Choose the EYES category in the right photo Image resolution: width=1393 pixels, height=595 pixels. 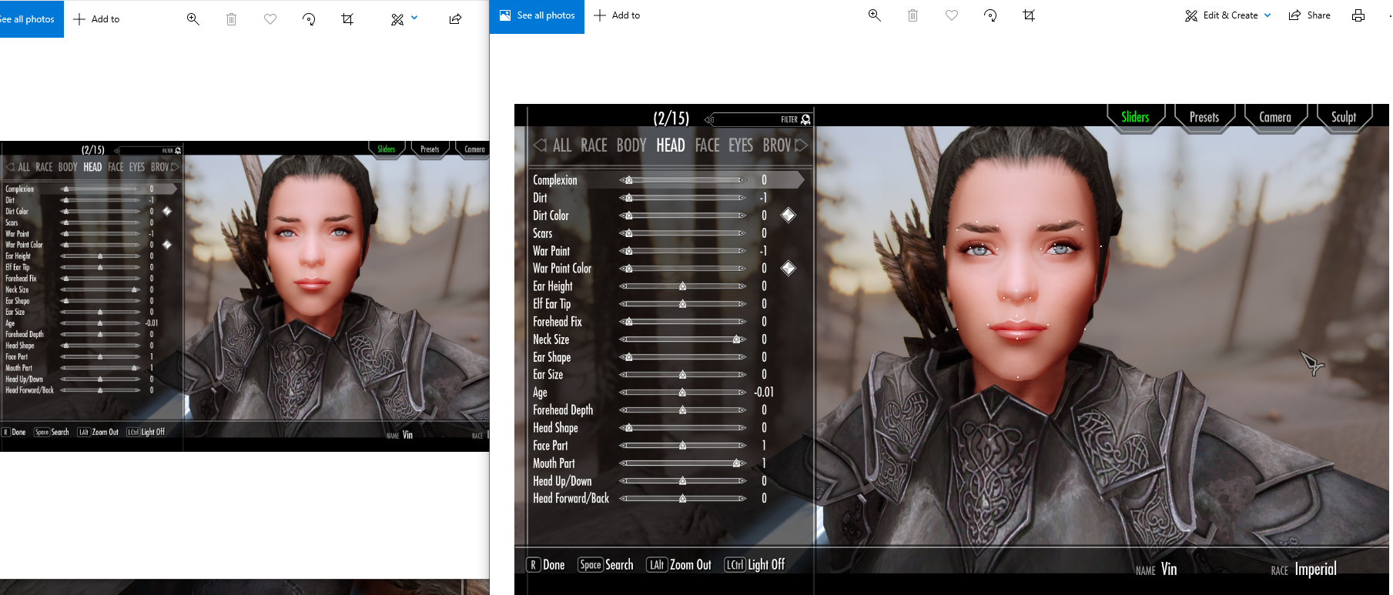pyautogui.click(x=741, y=145)
